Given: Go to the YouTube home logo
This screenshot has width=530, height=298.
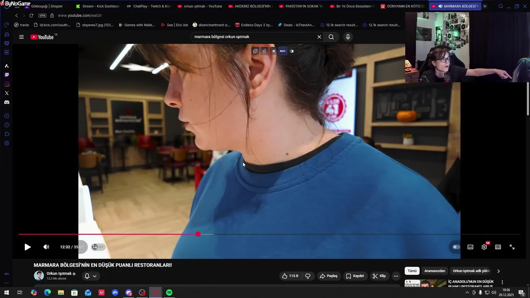Looking at the screenshot, I should 42,37.
